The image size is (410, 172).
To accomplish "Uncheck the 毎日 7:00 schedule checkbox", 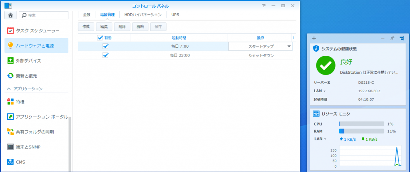I will click(x=106, y=47).
